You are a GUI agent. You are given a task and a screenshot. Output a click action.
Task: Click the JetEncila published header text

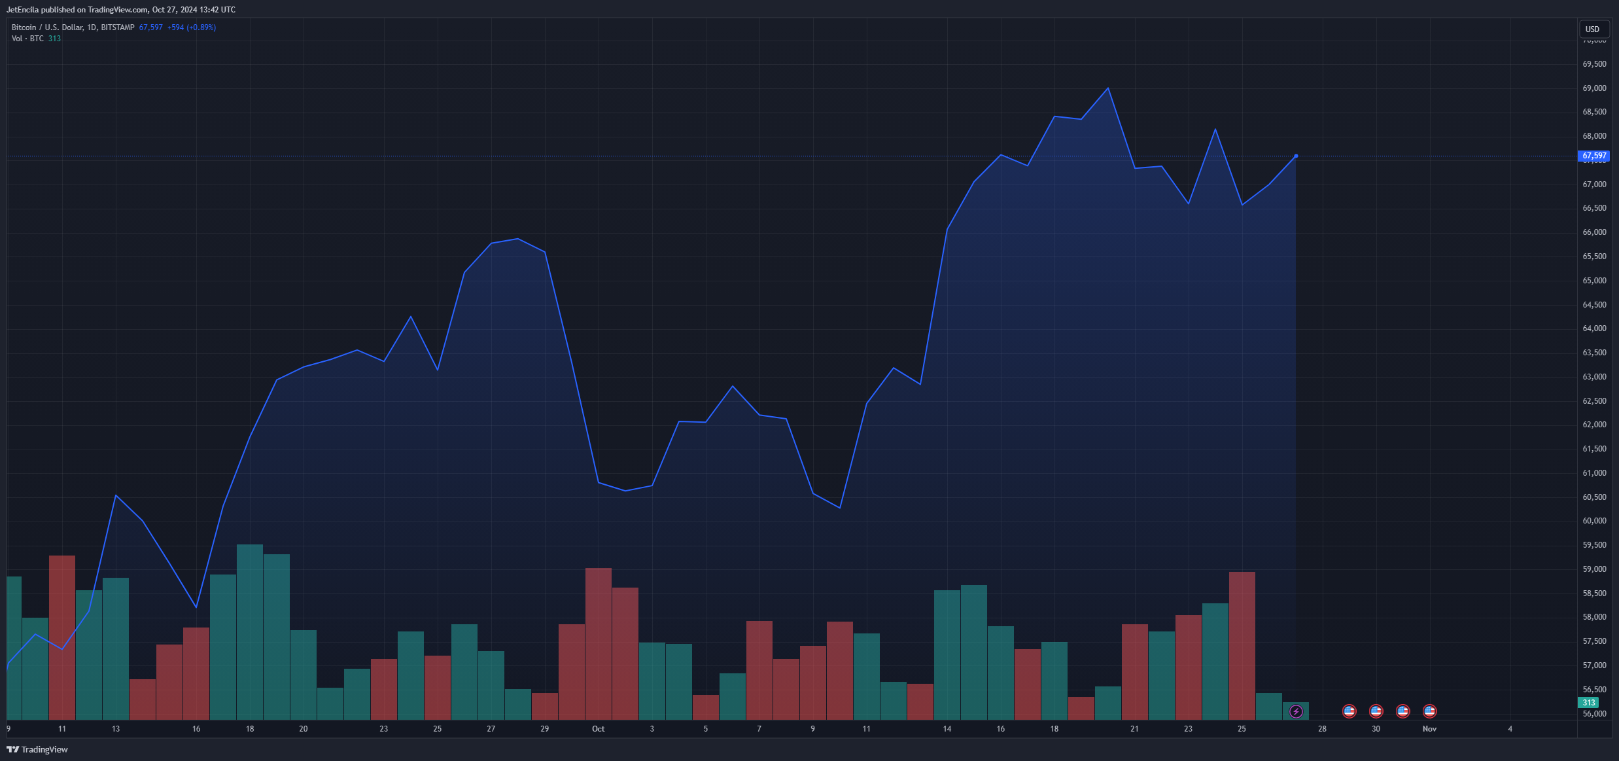[121, 10]
